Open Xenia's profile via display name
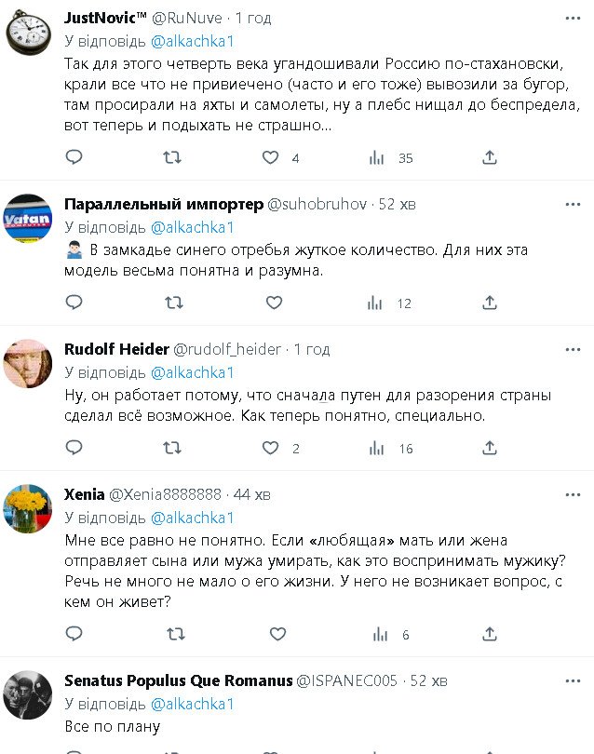 pyautogui.click(x=84, y=494)
